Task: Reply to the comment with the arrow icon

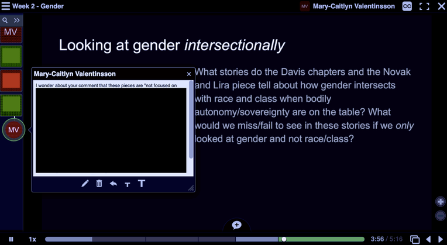Action: click(x=113, y=184)
